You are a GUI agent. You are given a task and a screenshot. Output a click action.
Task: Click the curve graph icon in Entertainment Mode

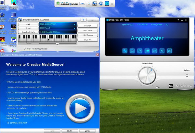(x=155, y=51)
